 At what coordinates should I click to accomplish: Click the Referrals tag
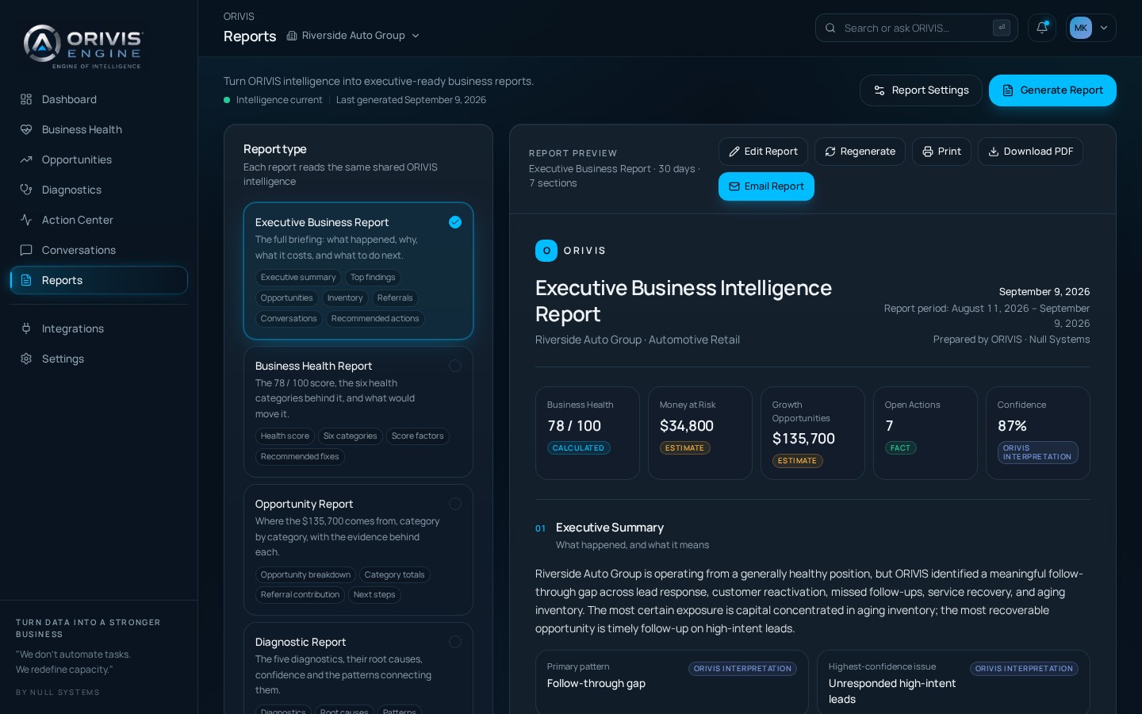[x=395, y=298]
